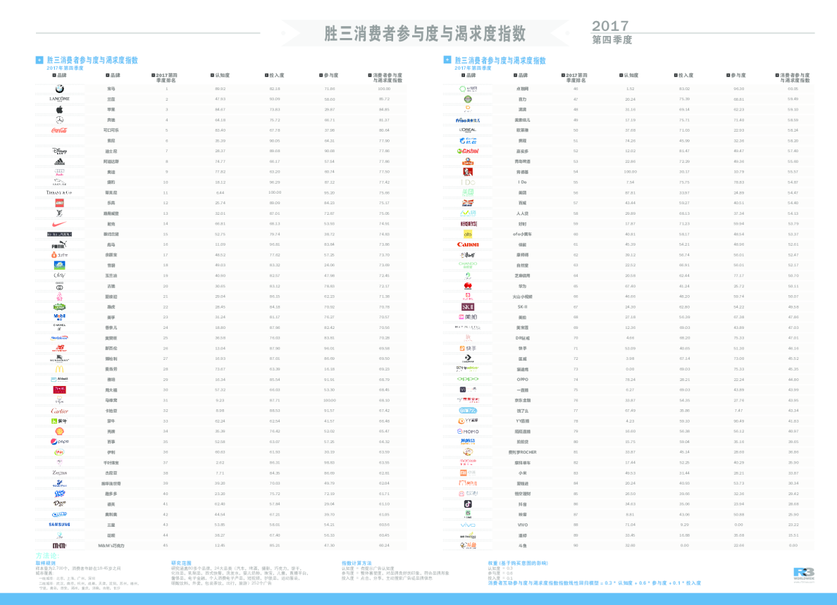Select the Apple logo
Screen dimensions: 837x605
click(x=60, y=110)
